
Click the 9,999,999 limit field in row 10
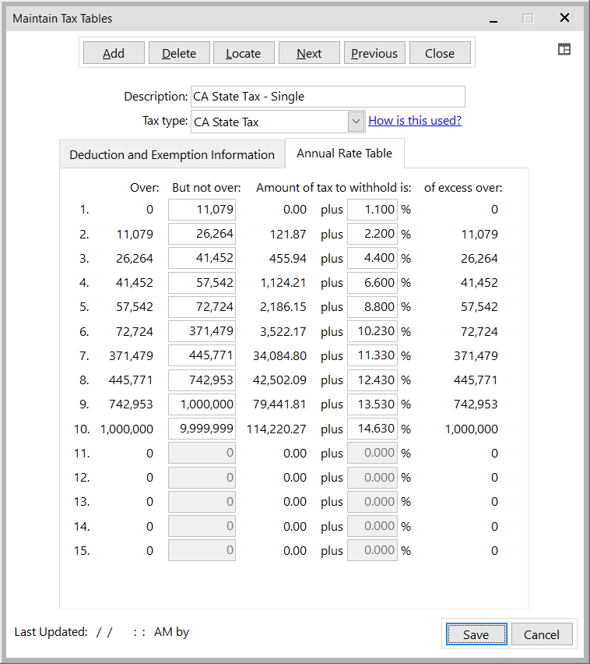click(x=202, y=429)
